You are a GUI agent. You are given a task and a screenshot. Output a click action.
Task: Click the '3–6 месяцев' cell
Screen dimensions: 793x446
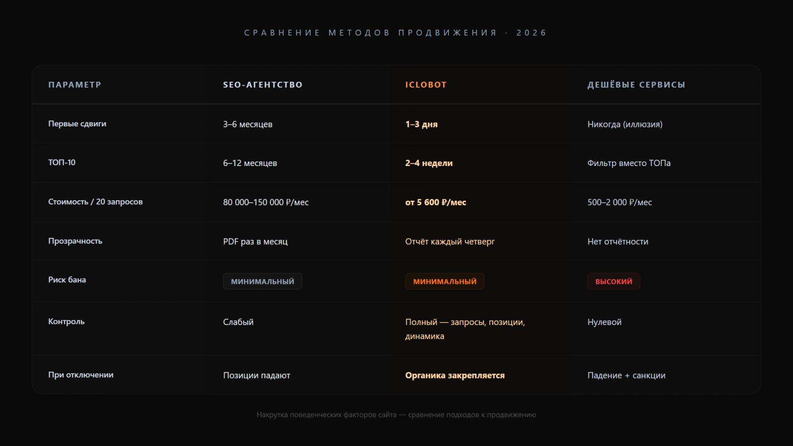pyautogui.click(x=248, y=124)
